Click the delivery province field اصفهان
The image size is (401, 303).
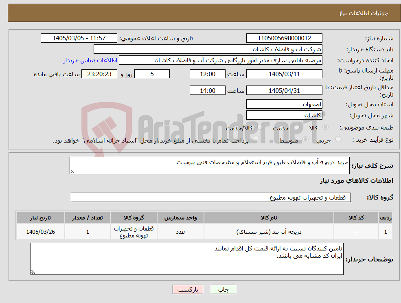tap(284, 104)
